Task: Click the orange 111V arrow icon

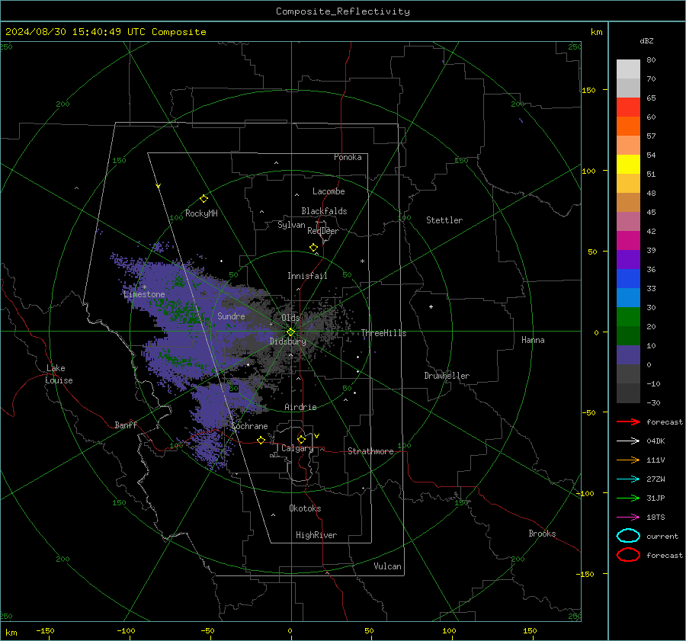Action: coord(628,460)
